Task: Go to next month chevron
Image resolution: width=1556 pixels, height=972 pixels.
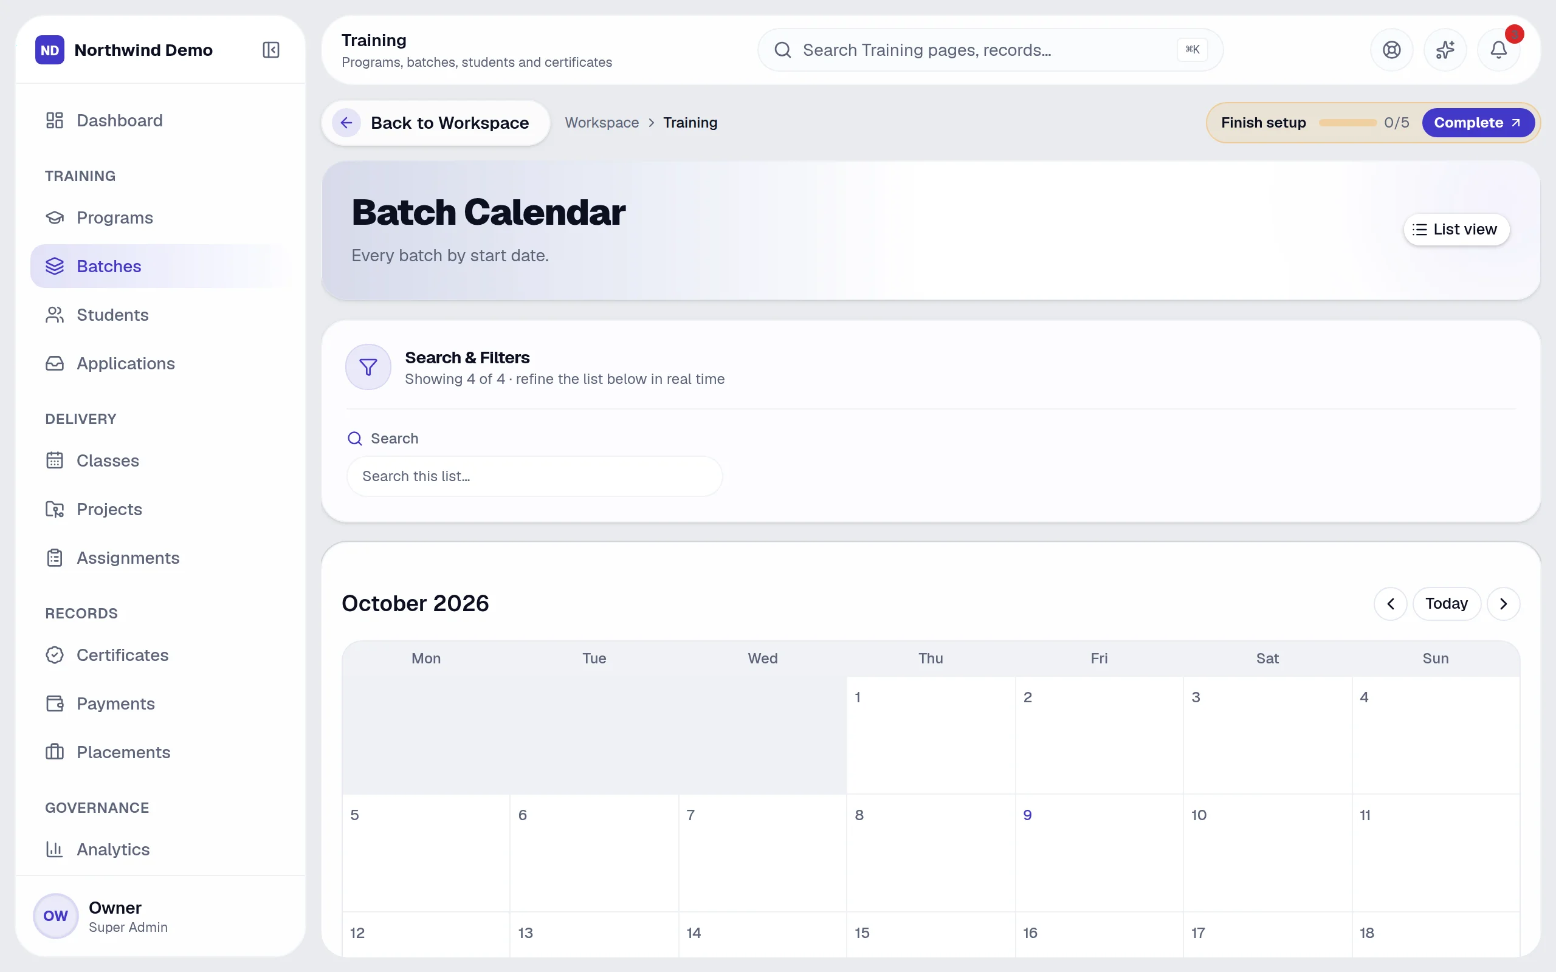Action: (1503, 604)
